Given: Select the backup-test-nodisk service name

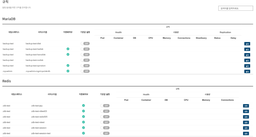Looking at the screenshot, I should [34, 60].
